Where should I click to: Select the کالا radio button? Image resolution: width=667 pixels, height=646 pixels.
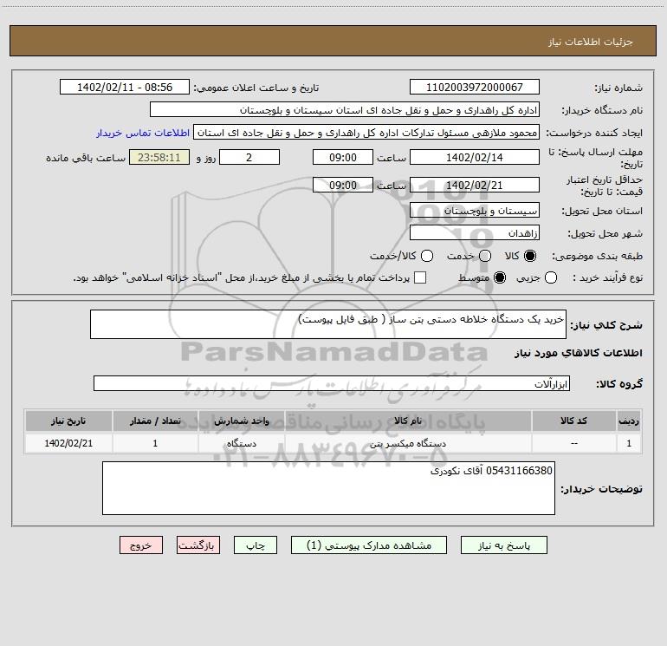tap(530, 256)
